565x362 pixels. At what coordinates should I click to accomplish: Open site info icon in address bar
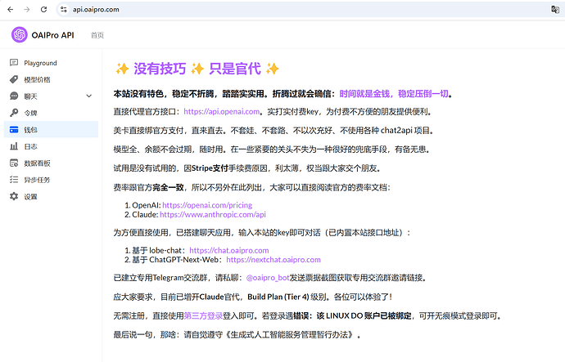point(64,10)
